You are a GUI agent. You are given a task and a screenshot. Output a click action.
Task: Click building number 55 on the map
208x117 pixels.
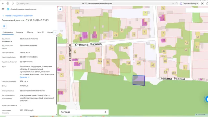[x=197, y=47]
